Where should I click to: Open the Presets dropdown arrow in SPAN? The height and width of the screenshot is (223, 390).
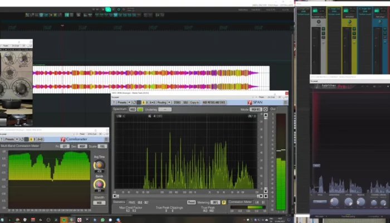click(x=129, y=102)
